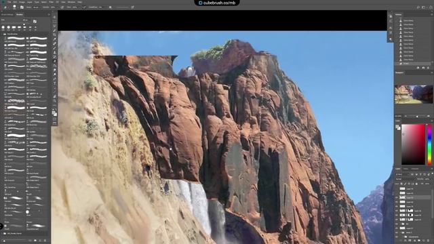Open the layer blend mode Normal dropdown
The height and width of the screenshot is (244, 434).
(406, 179)
